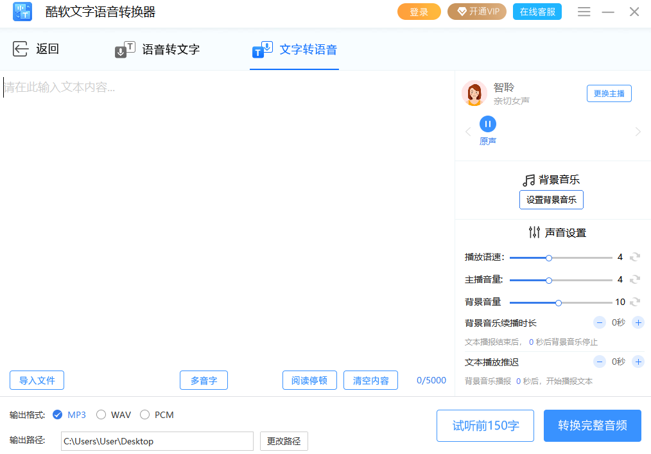Decrease 背景音乐续播时长 with minus
This screenshot has width=651, height=454.
pyautogui.click(x=599, y=322)
